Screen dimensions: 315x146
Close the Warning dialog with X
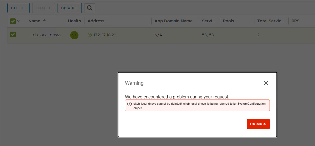pos(266,83)
